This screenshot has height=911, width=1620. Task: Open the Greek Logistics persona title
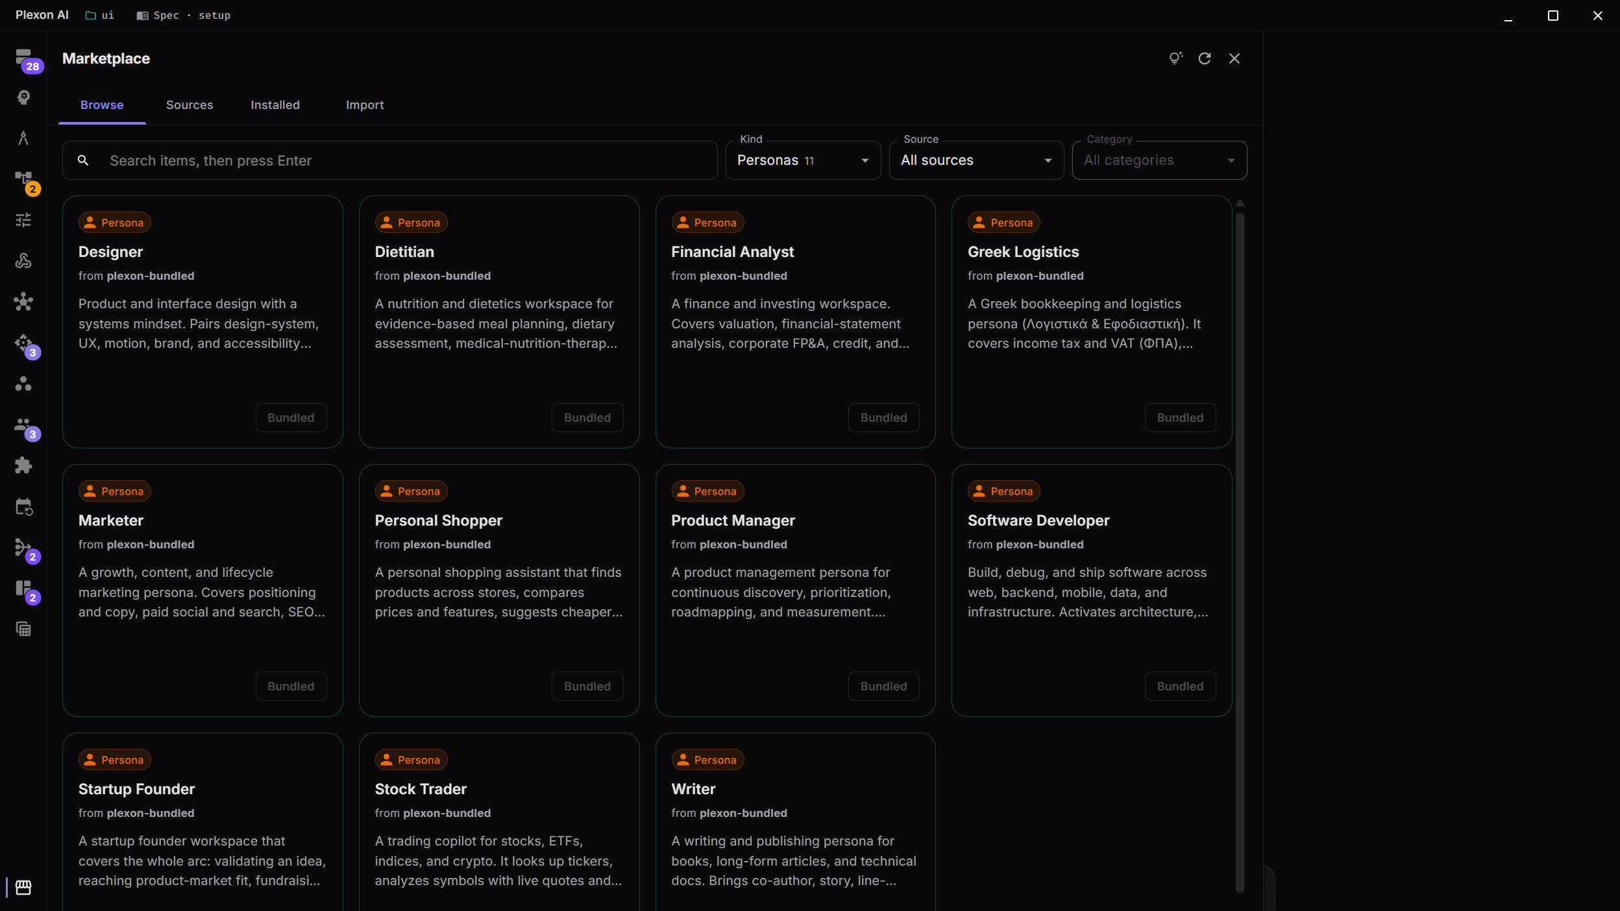coord(1023,252)
